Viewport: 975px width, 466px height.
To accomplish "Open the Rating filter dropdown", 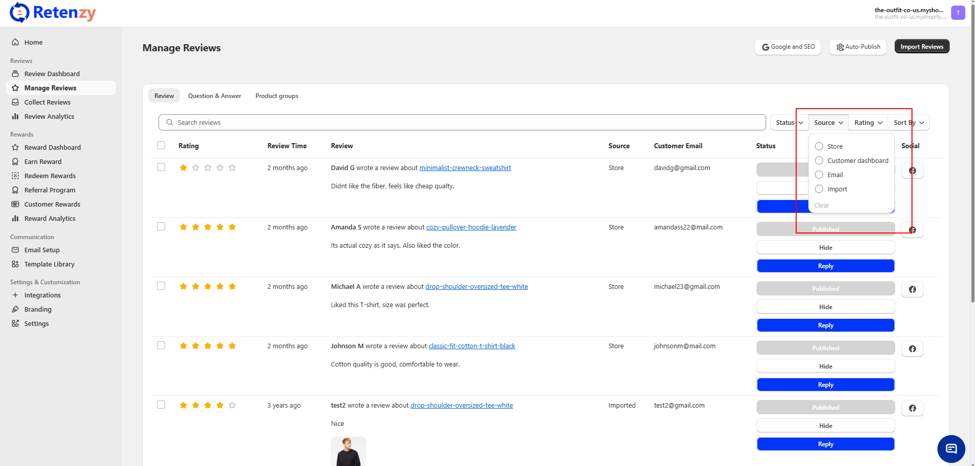I will click(x=868, y=122).
